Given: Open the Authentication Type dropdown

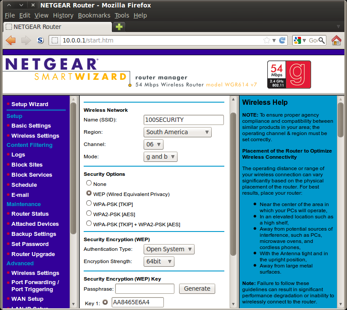Looking at the screenshot, I should 169,249.
